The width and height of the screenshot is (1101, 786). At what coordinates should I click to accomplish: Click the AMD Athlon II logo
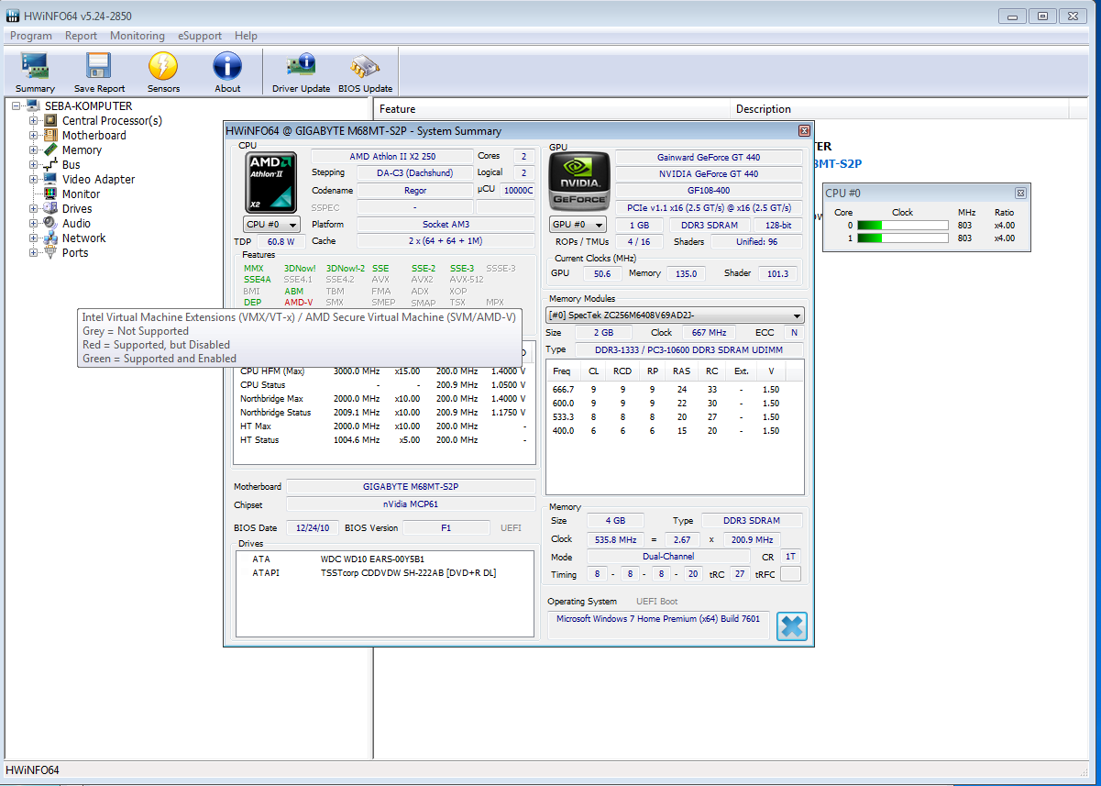pyautogui.click(x=271, y=181)
